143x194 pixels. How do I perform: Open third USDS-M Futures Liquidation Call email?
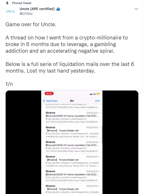pyautogui.click(x=72, y=176)
